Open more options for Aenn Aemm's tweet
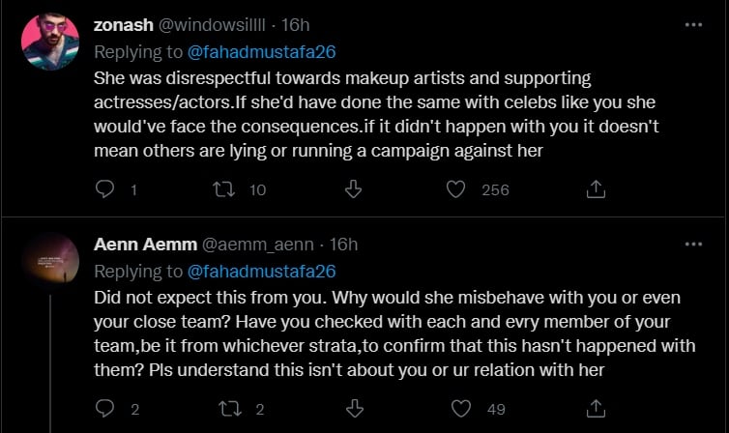 tap(692, 245)
